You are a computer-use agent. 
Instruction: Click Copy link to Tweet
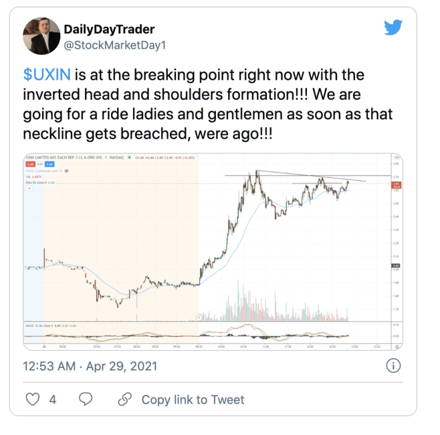click(x=193, y=400)
